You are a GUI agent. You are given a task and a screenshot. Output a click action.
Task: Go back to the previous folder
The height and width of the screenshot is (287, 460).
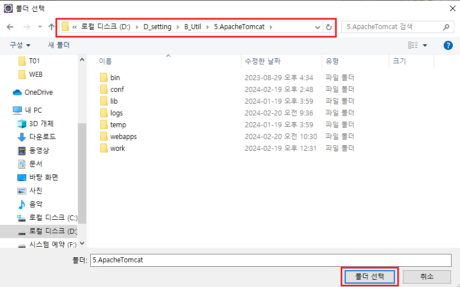(10, 27)
